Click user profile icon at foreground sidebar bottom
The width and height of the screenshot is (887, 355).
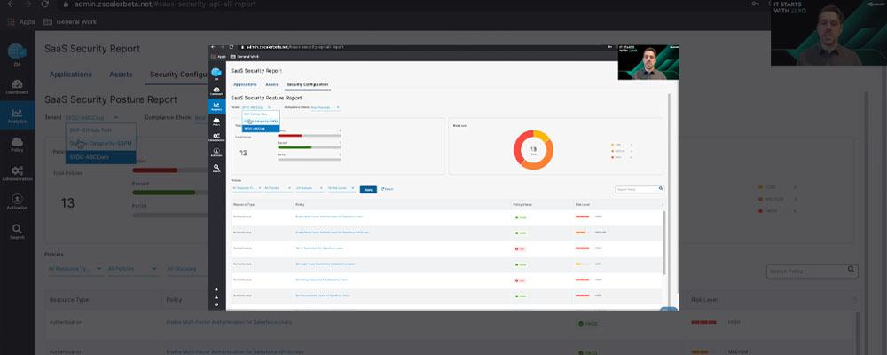click(216, 296)
